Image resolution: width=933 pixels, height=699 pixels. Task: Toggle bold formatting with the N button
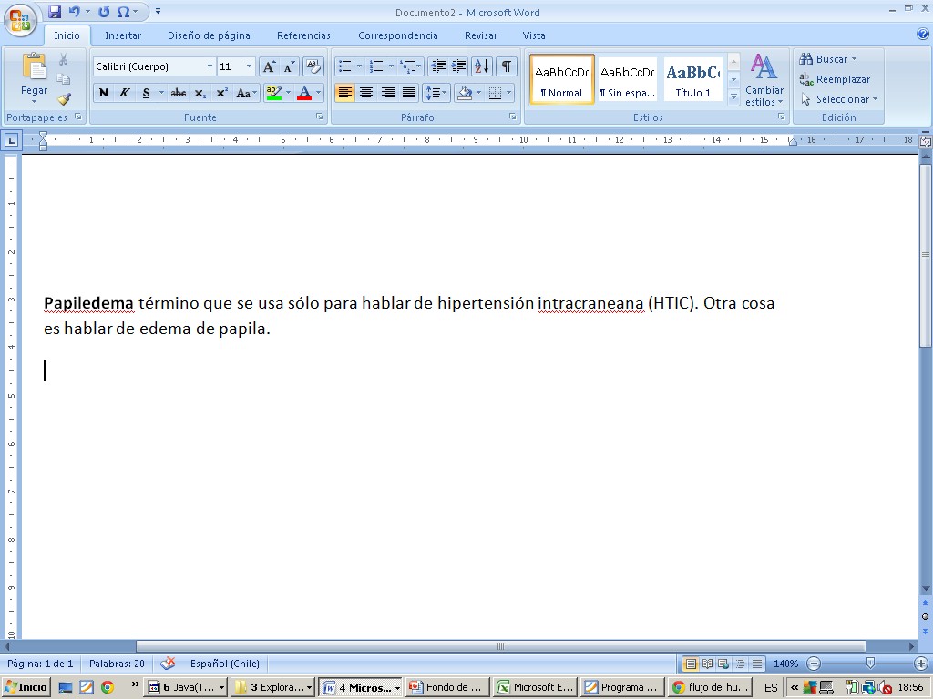tap(104, 93)
